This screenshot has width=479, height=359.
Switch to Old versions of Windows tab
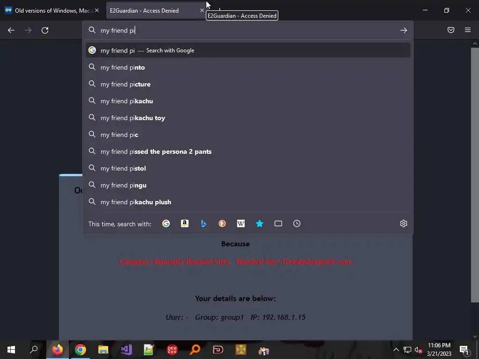tap(52, 10)
